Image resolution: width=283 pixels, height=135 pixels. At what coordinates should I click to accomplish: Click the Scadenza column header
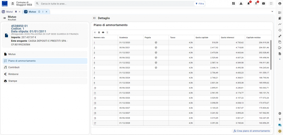click(131, 37)
